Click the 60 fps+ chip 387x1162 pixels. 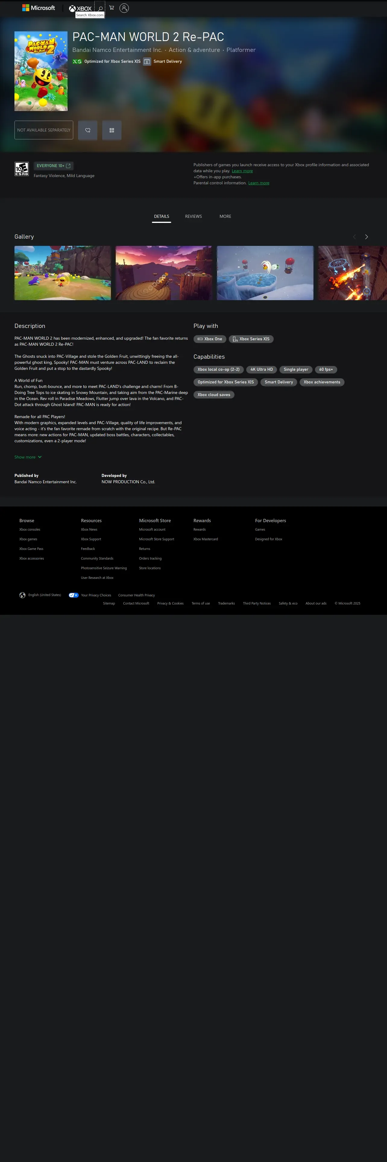click(x=326, y=370)
